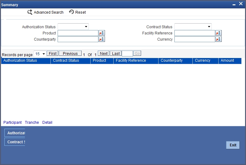The image size is (246, 165).
Task: Go to Next page of results
Action: coord(104,53)
